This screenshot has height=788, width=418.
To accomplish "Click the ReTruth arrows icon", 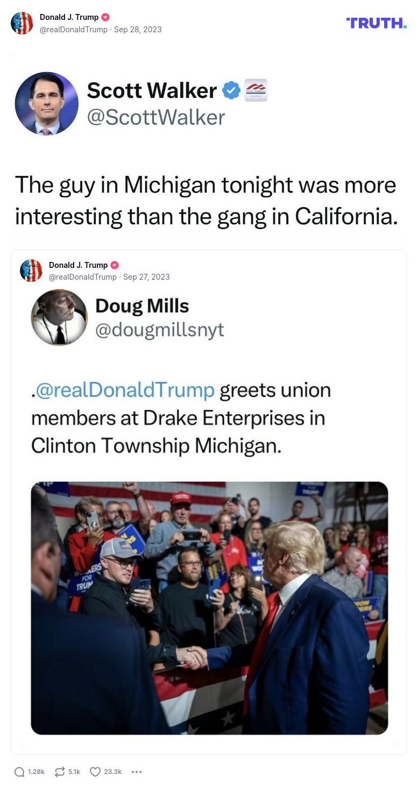I will pos(59,771).
